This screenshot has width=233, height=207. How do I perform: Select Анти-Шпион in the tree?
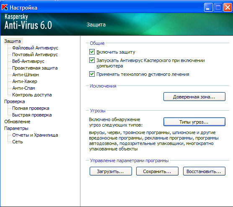[26, 75]
